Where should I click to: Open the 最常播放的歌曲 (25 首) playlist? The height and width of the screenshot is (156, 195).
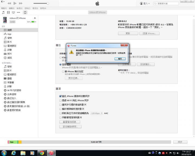(19, 106)
